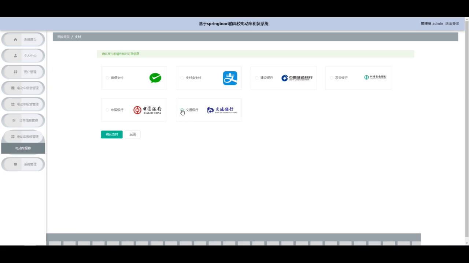The image size is (469, 263).
Task: Go to 系统首页 in the breadcrumb
Action: (63, 37)
